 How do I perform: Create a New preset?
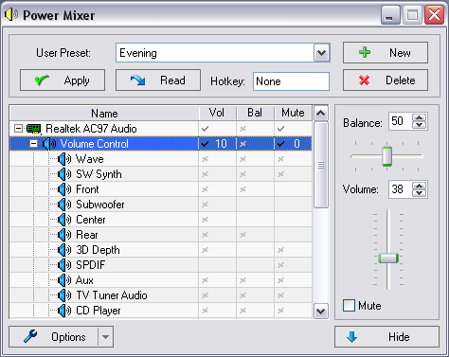386,53
